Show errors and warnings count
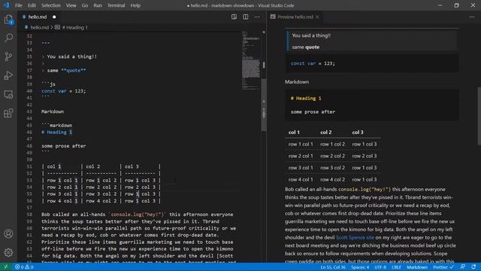Screen dimensions: 481x271 tap(24, 267)
